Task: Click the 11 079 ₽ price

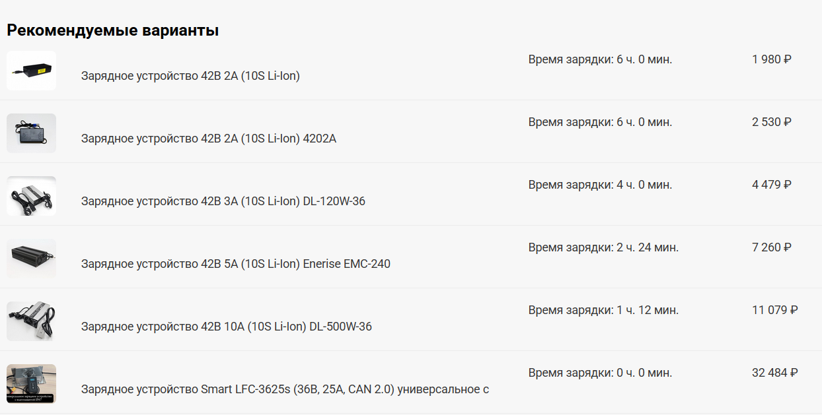Action: coord(774,310)
